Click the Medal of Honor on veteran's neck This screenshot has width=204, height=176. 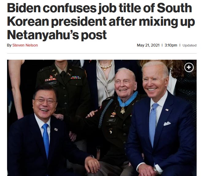(123, 110)
